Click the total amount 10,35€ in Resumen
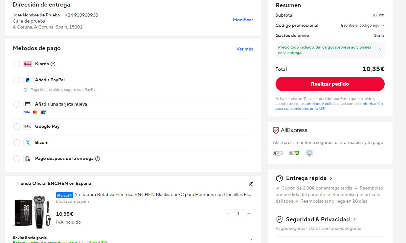Screen dimensions: 406x243 [x=373, y=69]
